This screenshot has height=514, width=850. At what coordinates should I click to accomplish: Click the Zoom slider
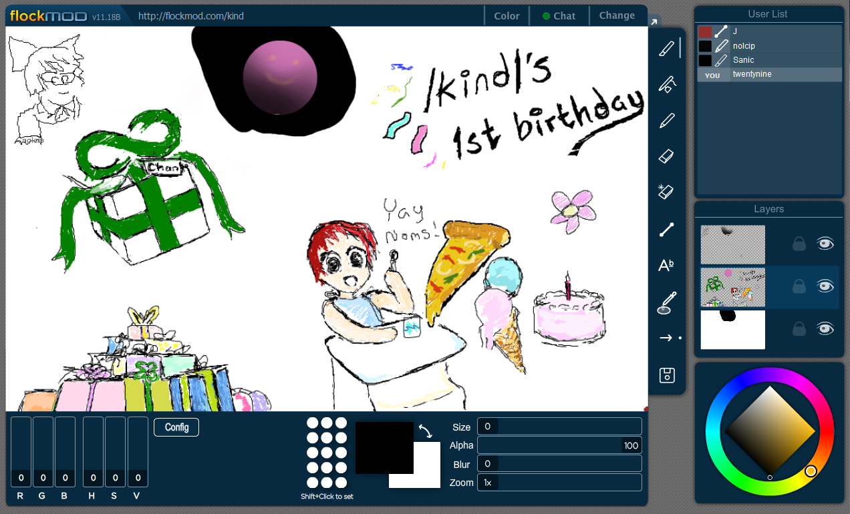pyautogui.click(x=559, y=482)
